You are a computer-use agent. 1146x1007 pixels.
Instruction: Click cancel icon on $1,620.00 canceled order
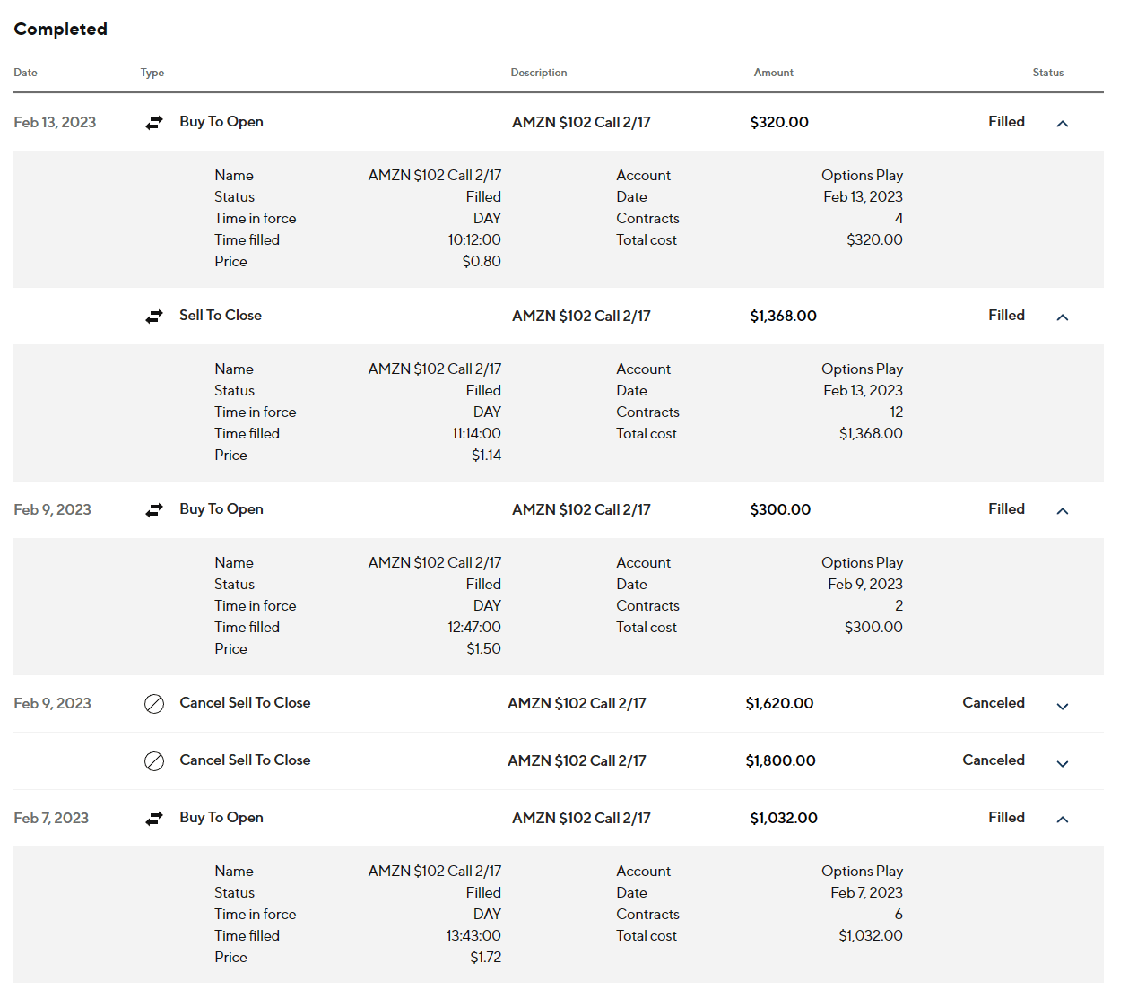154,704
